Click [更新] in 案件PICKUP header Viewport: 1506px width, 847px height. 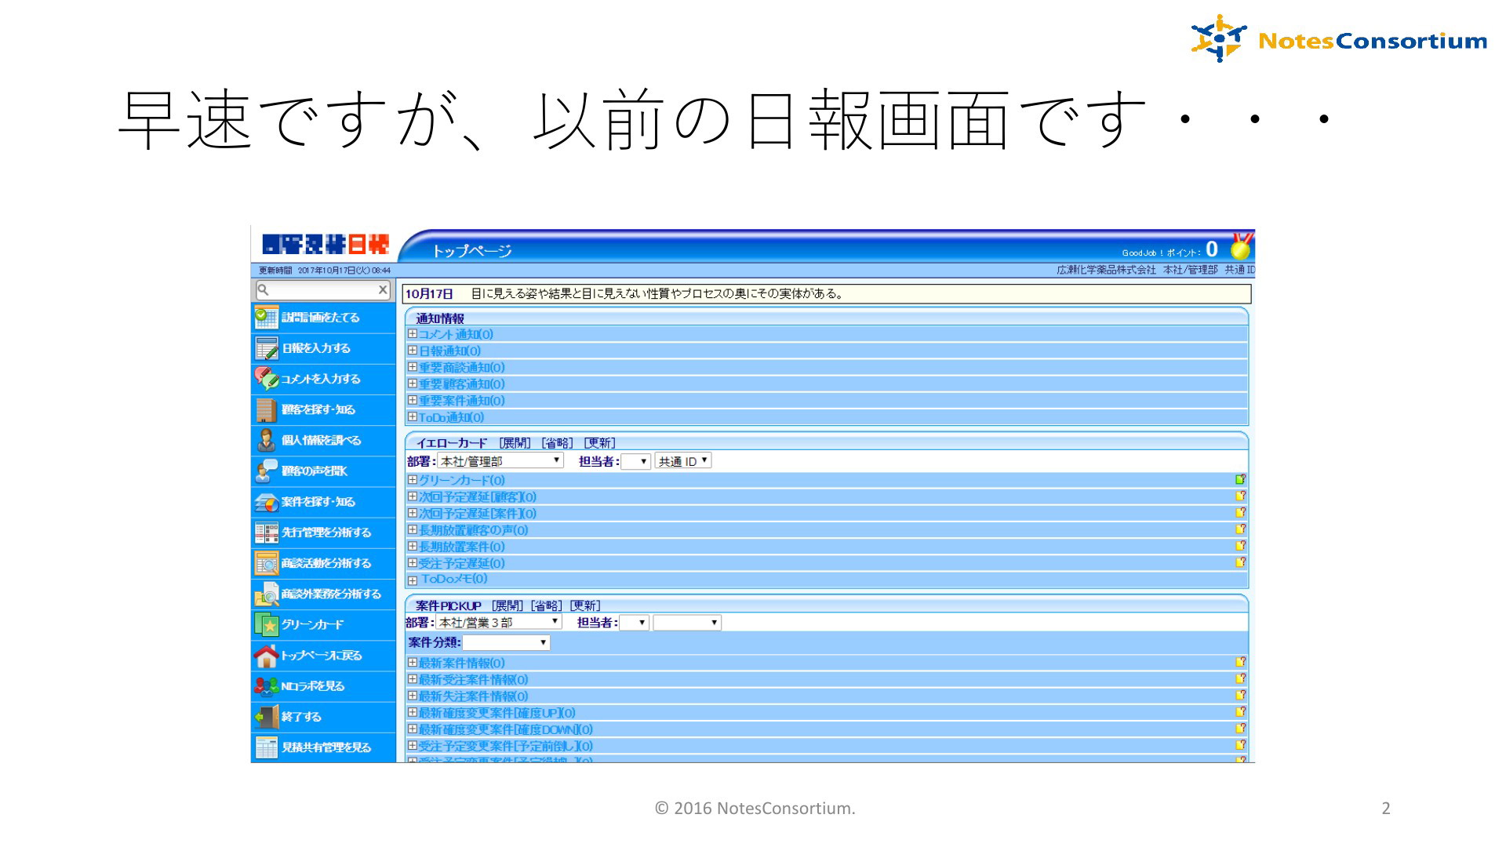(585, 605)
